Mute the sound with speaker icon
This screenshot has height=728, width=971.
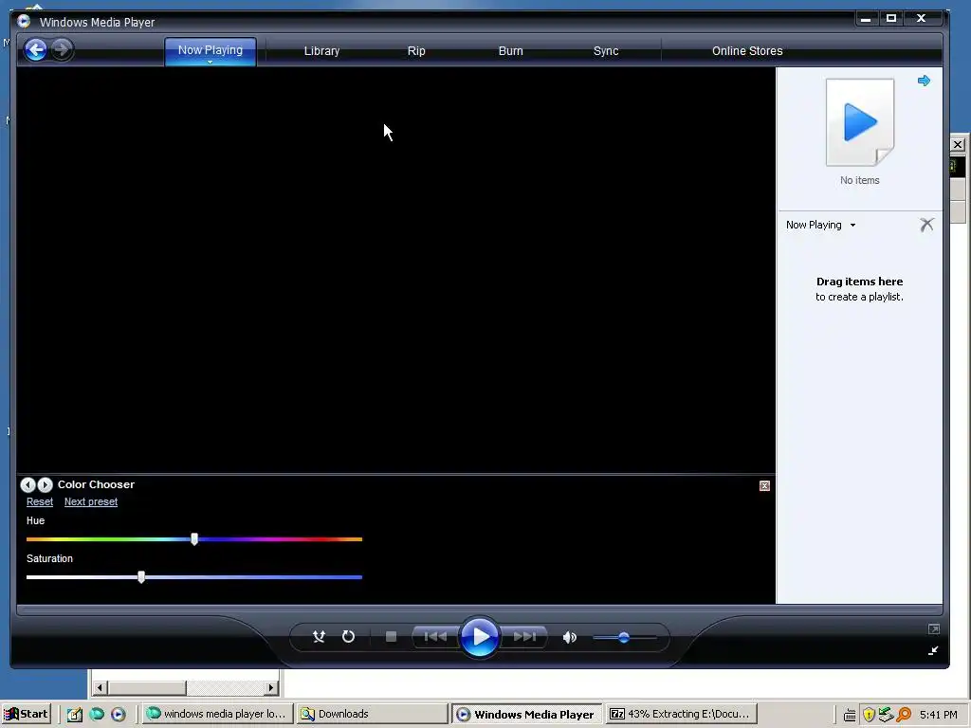(x=569, y=637)
